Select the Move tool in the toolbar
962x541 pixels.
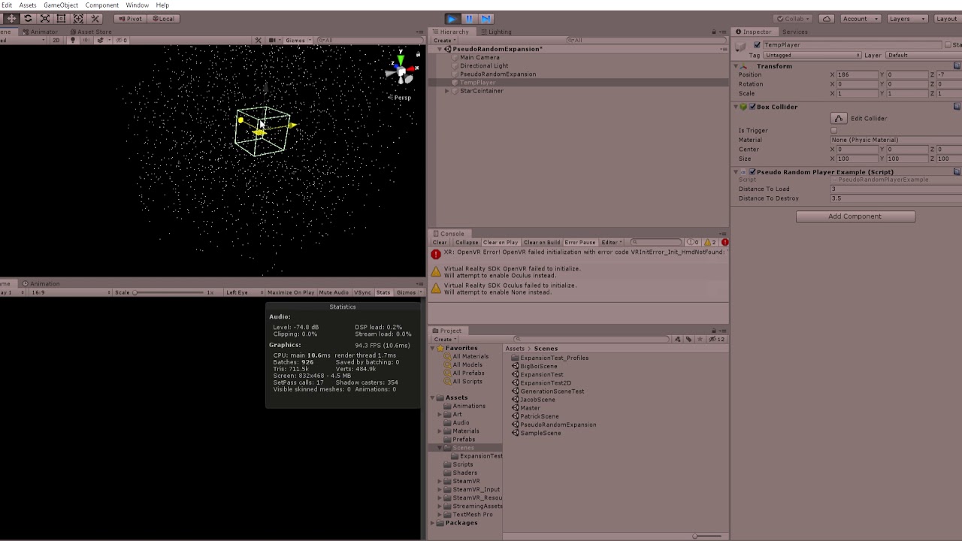[x=11, y=18]
